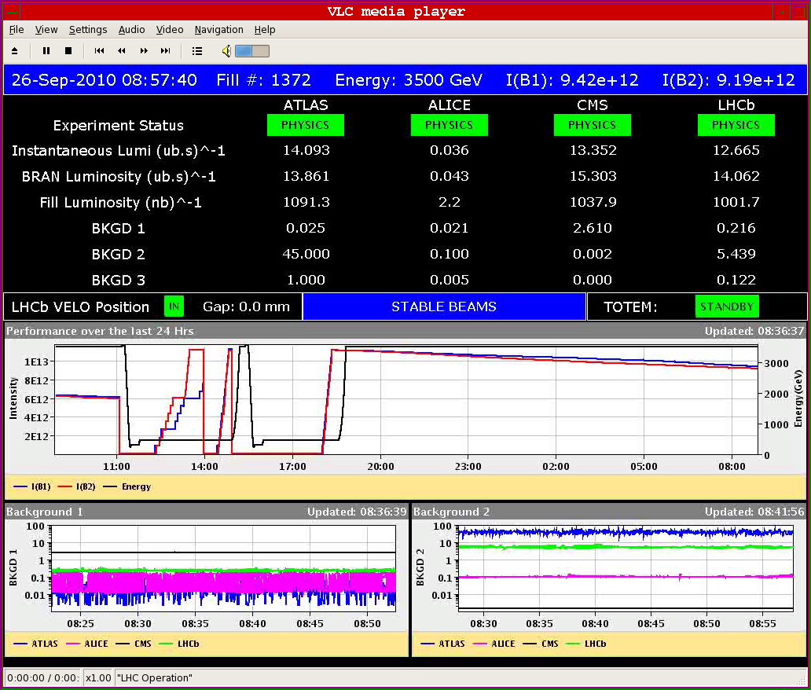The width and height of the screenshot is (811, 690).
Task: Open the Video menu
Action: [170, 30]
